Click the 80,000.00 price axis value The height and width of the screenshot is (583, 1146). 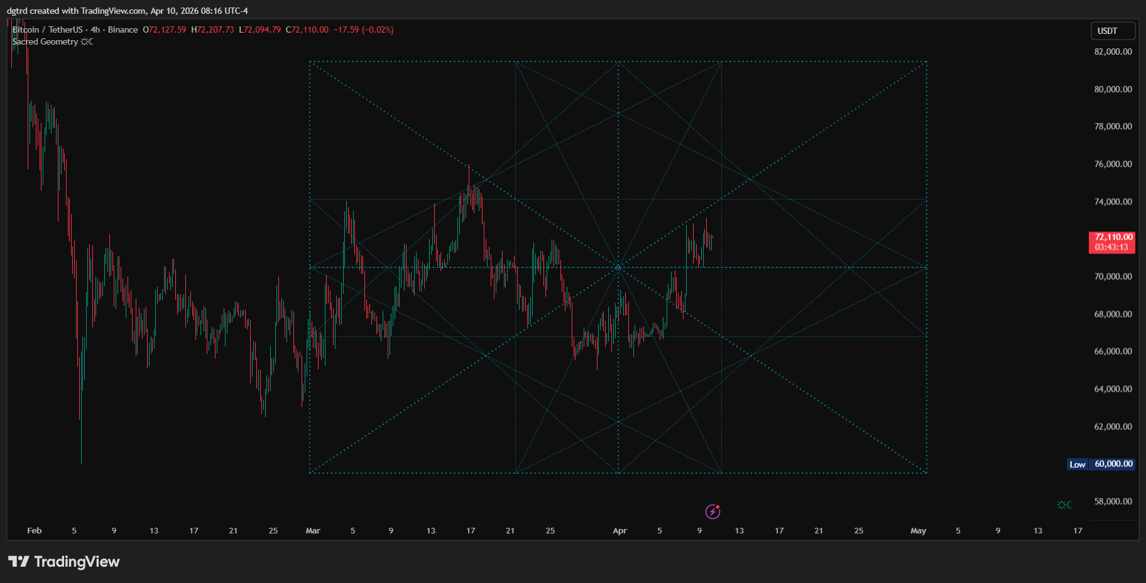(1113, 89)
